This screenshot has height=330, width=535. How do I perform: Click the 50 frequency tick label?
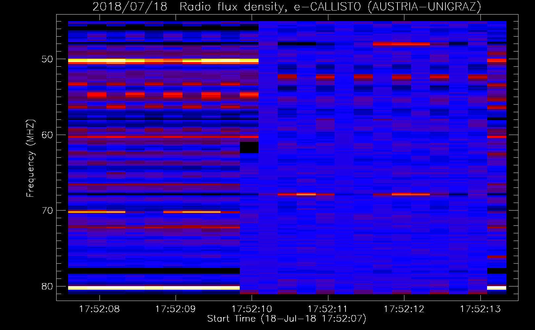pyautogui.click(x=47, y=59)
